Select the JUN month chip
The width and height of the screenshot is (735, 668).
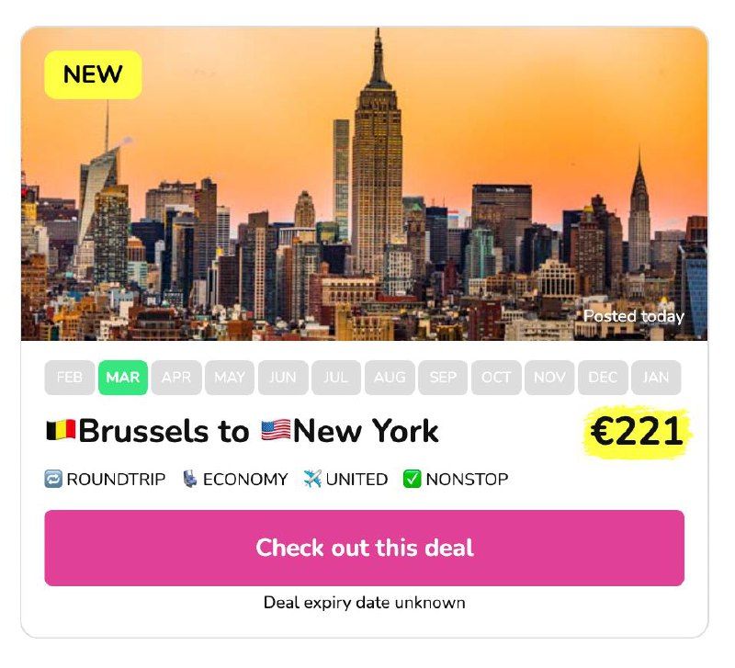tap(283, 378)
